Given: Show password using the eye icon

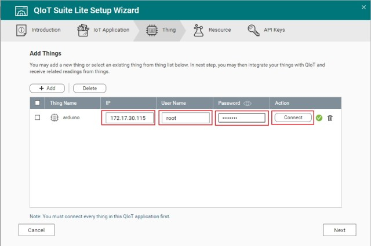Looking at the screenshot, I should coord(248,103).
